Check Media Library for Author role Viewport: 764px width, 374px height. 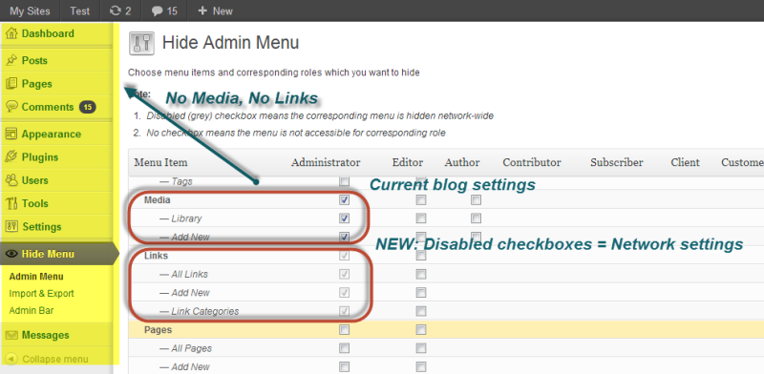click(476, 218)
